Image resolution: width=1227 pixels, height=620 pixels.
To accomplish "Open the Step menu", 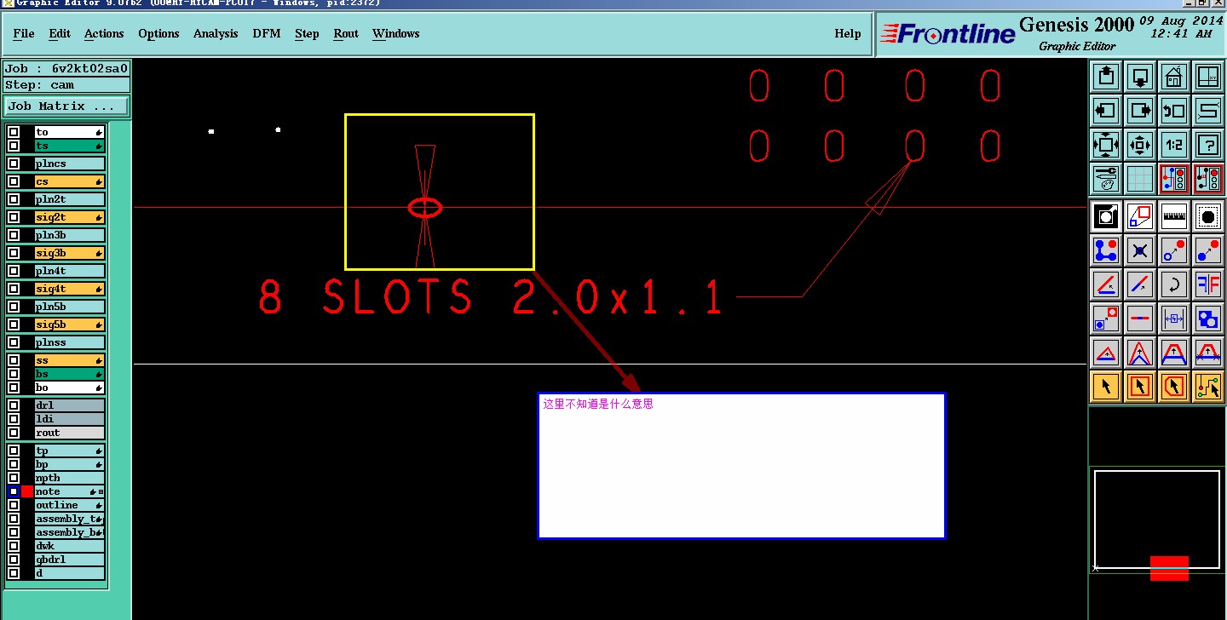I will pyautogui.click(x=307, y=33).
